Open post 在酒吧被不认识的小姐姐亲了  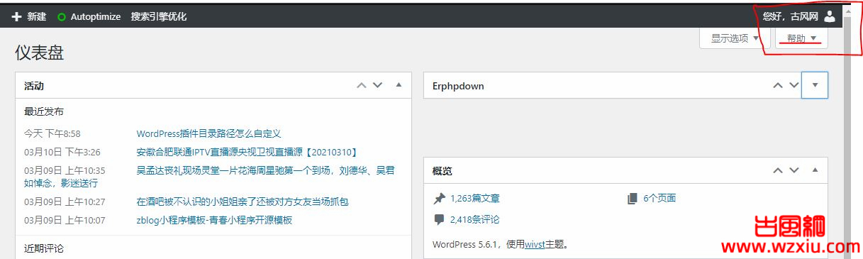point(243,202)
